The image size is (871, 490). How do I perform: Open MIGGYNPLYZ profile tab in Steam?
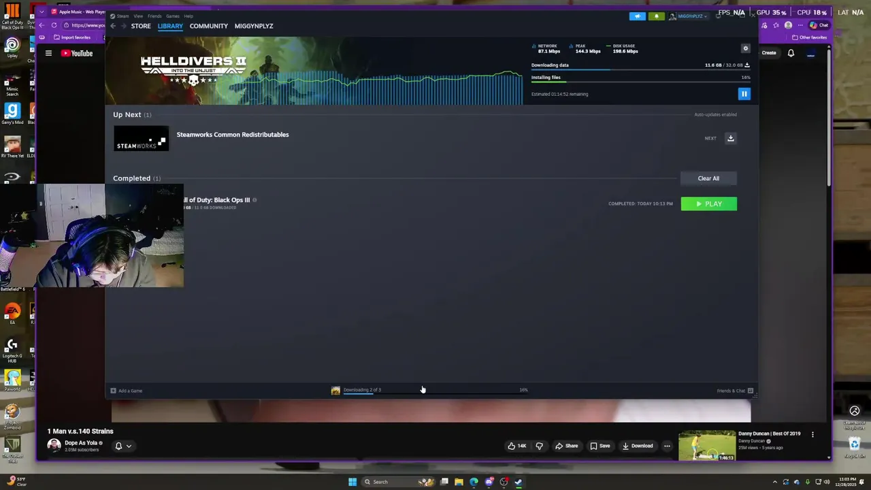tap(254, 26)
